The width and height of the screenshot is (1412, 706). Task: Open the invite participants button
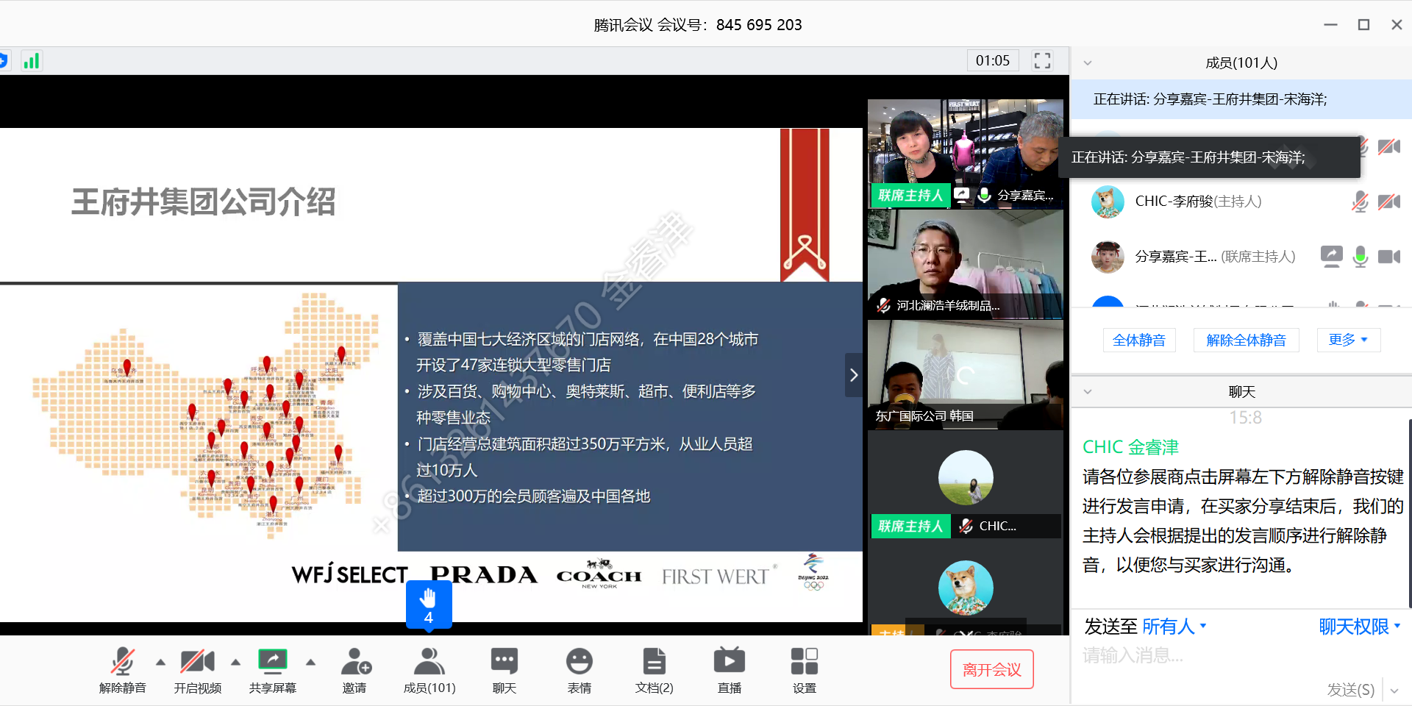pos(354,670)
